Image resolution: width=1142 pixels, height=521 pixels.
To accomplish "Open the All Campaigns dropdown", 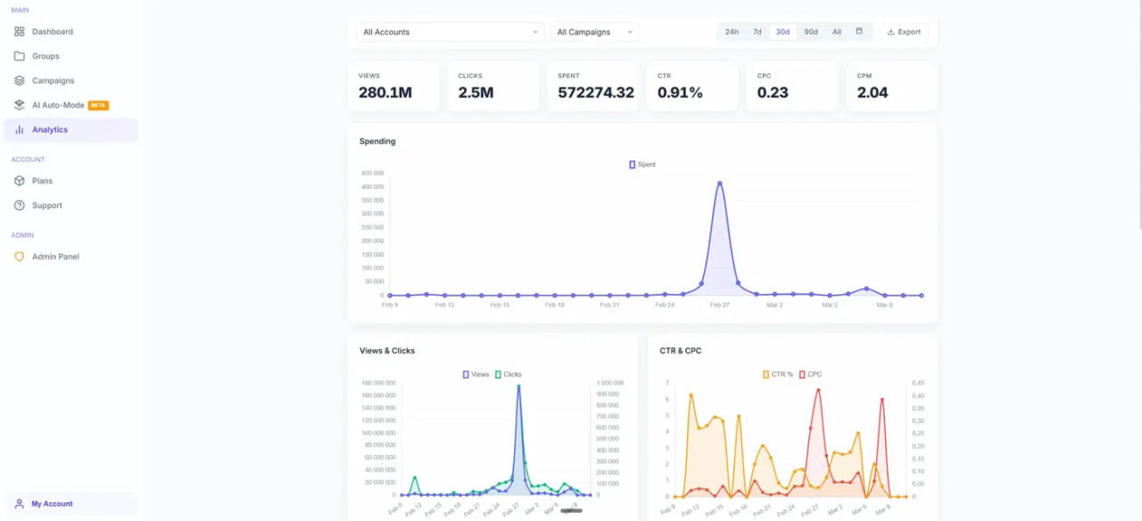I will click(595, 32).
